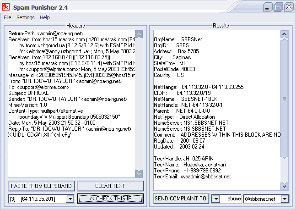The height and width of the screenshot is (210, 296).
Task: Click the Date: Mon, 5 May 2003 line
Action: tap(52, 123)
